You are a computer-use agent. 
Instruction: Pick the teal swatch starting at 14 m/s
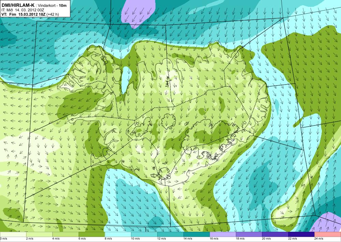(197, 235)
